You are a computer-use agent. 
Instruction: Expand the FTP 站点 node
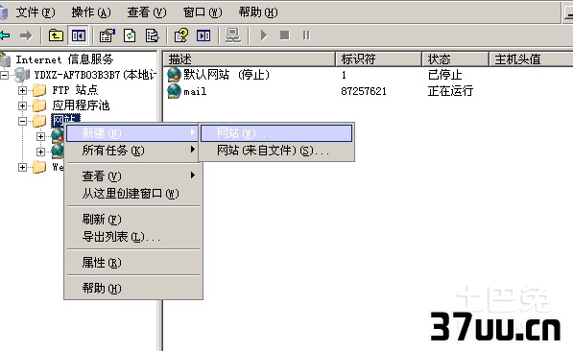click(x=22, y=90)
